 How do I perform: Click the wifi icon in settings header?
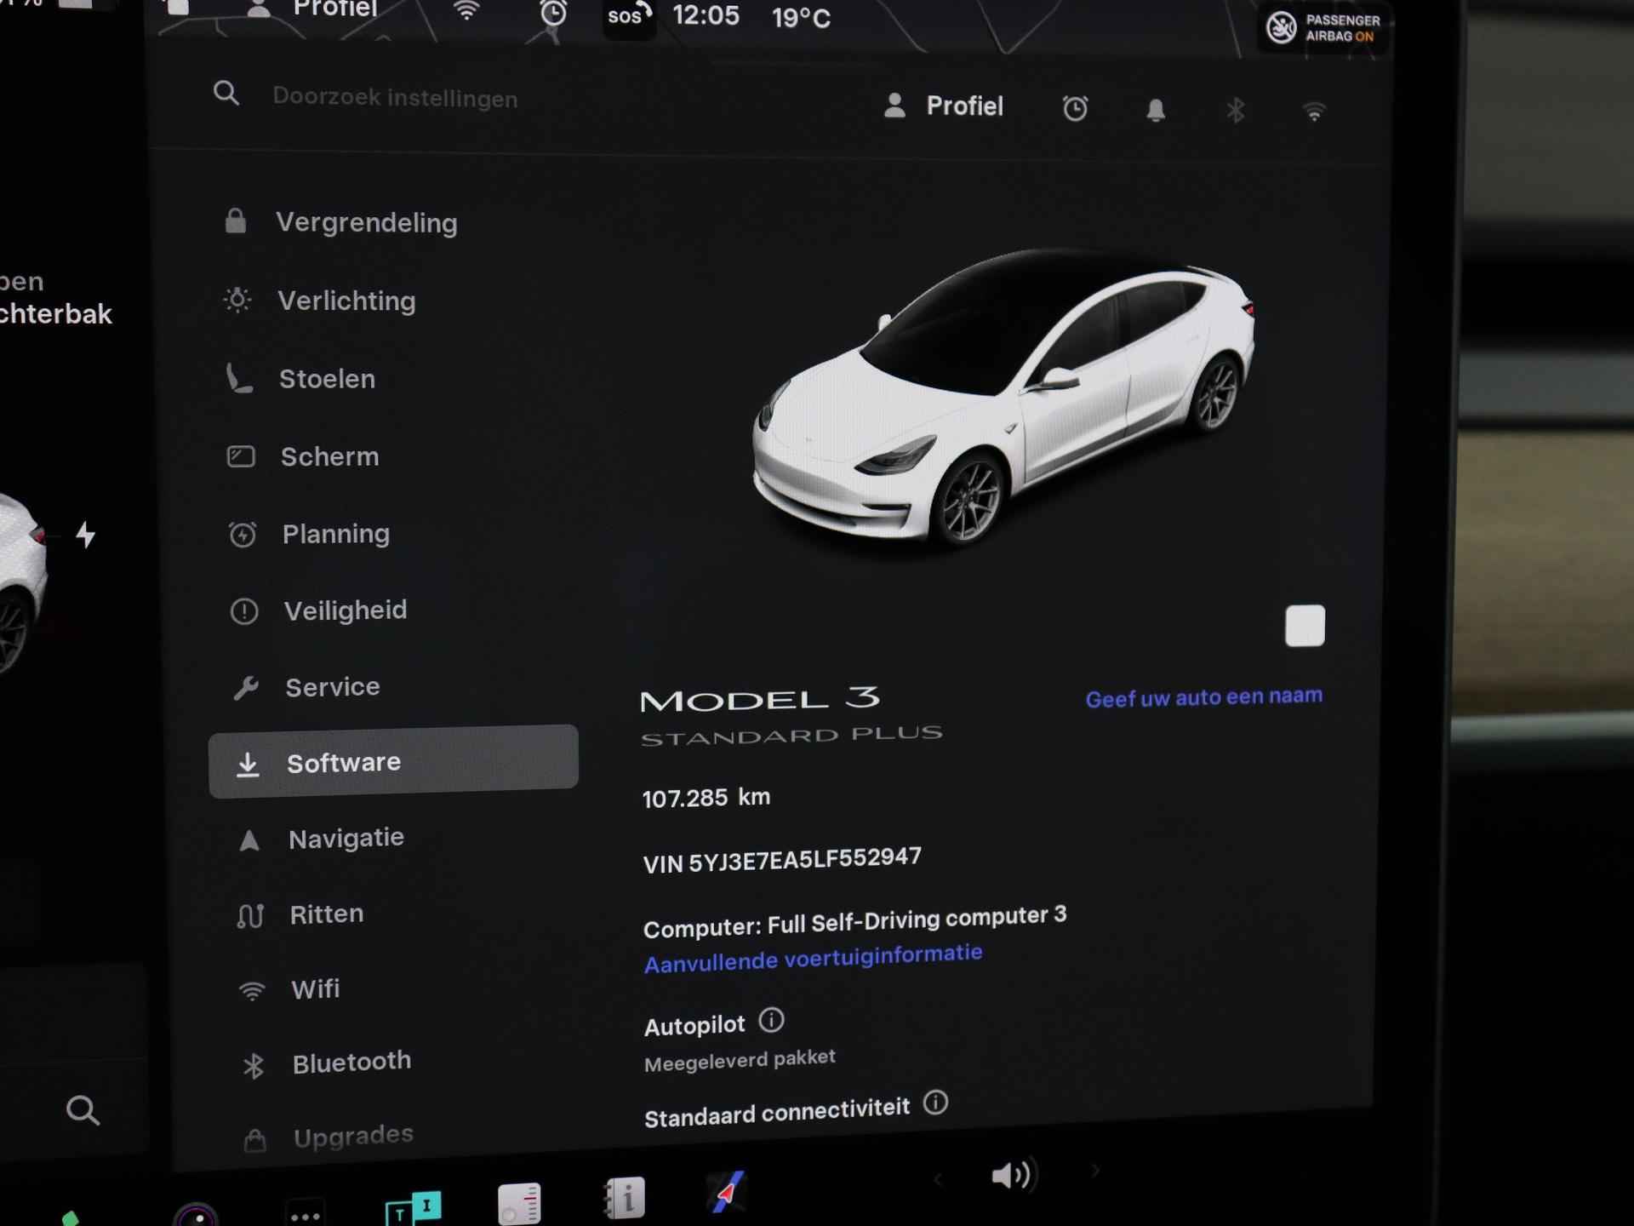[1314, 112]
